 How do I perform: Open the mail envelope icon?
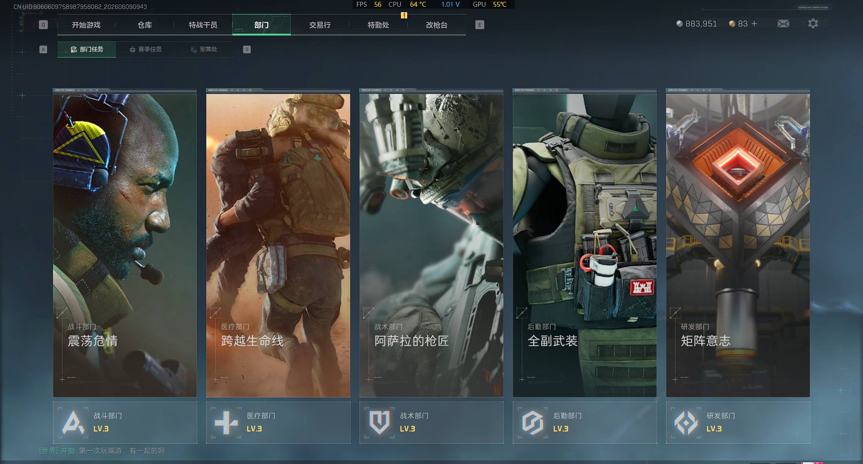coord(783,23)
